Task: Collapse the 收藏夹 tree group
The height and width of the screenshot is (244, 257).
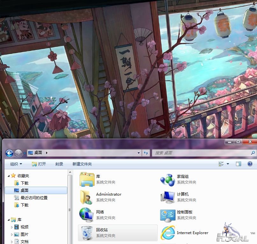Action: point(9,176)
